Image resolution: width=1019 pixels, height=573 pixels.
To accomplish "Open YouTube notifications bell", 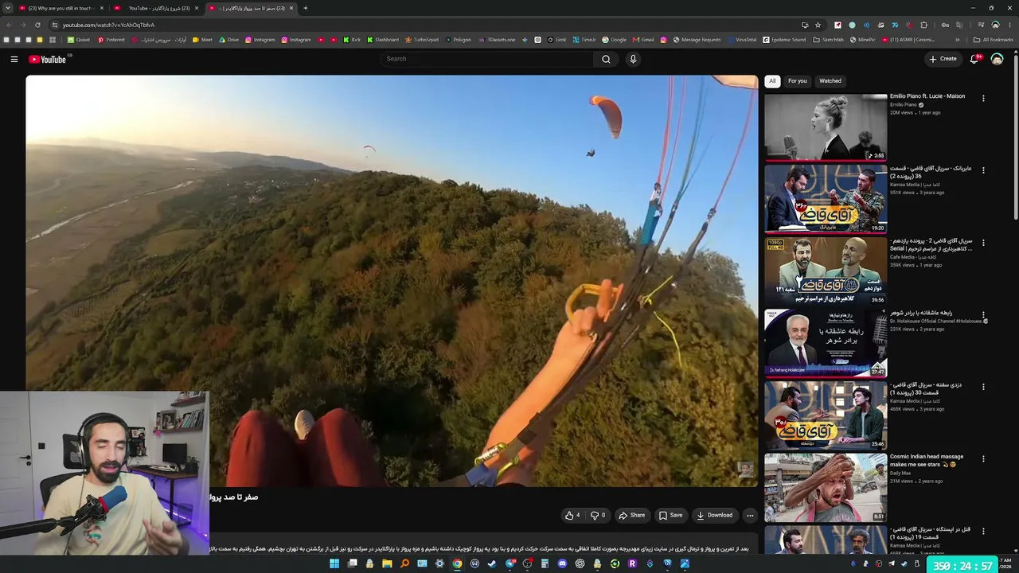I will pyautogui.click(x=974, y=59).
